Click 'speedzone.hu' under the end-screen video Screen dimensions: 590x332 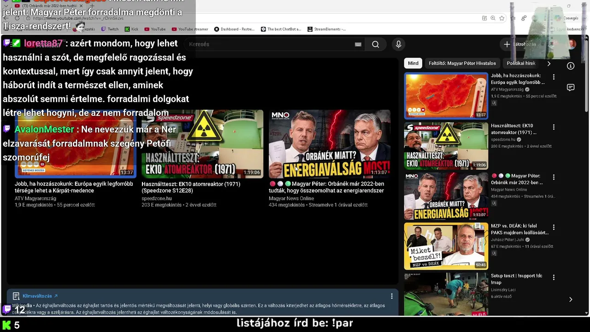click(x=157, y=198)
